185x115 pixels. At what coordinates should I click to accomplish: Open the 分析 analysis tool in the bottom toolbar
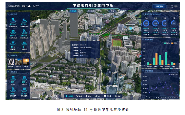tap(97, 96)
